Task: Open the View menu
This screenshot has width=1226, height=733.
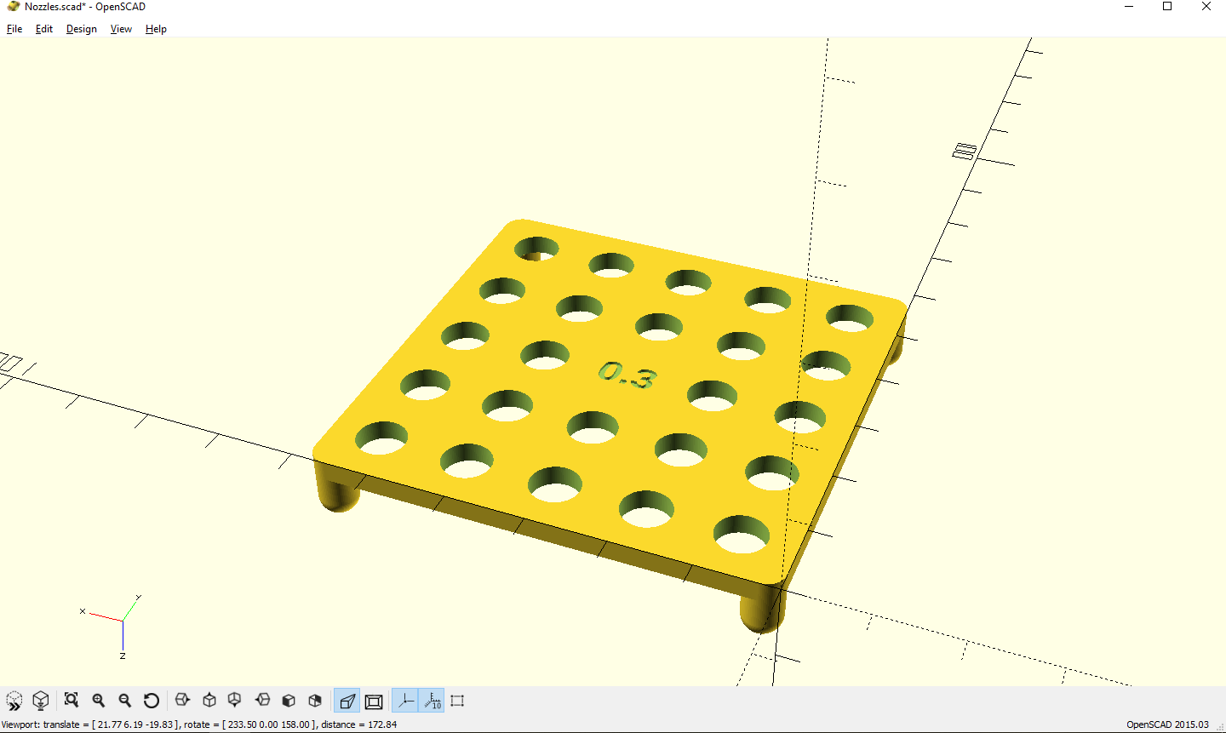Action: click(121, 29)
